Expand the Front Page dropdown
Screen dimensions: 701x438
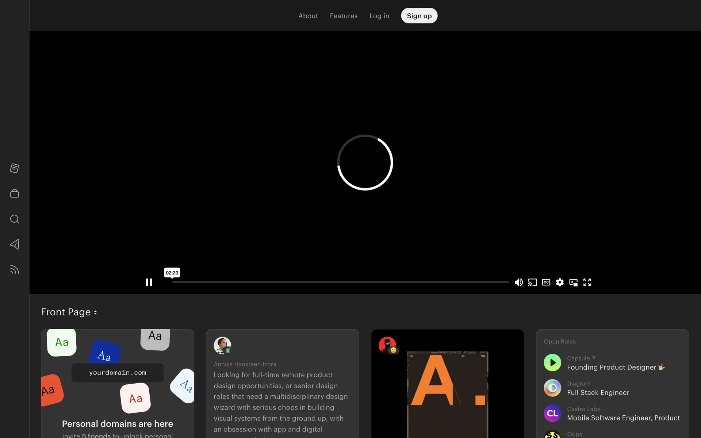(69, 312)
